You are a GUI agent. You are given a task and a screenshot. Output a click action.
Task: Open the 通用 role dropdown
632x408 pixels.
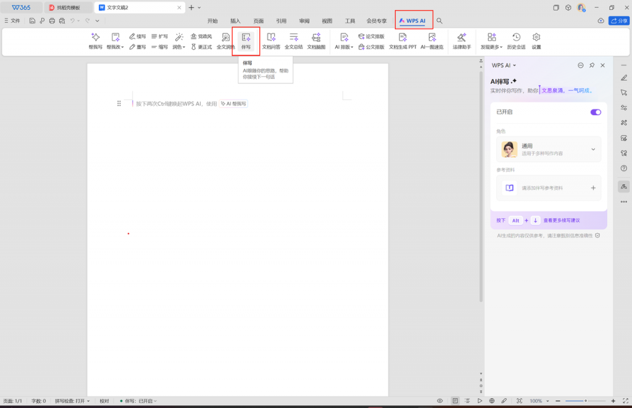[x=549, y=149]
